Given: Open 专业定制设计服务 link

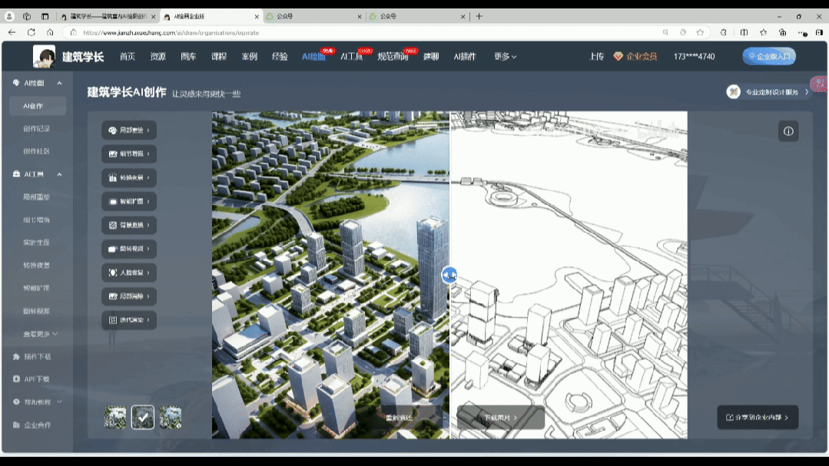Looking at the screenshot, I should pyautogui.click(x=768, y=92).
